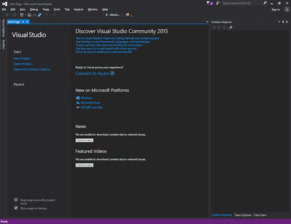The height and width of the screenshot is (224, 291).
Task: Open Solution Explorer window position dropdown
Action: point(279,22)
